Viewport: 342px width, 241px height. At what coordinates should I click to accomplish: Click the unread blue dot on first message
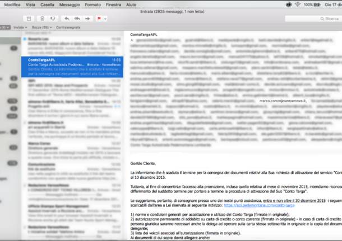tap(25, 39)
